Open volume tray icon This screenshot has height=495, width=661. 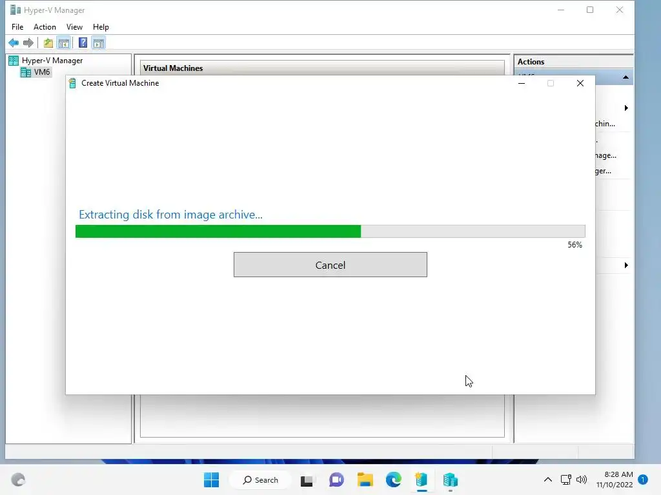[582, 480]
